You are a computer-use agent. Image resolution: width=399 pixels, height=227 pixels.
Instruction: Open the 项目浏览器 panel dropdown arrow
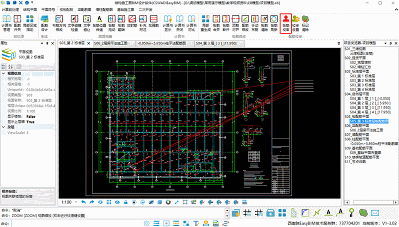tap(386, 43)
